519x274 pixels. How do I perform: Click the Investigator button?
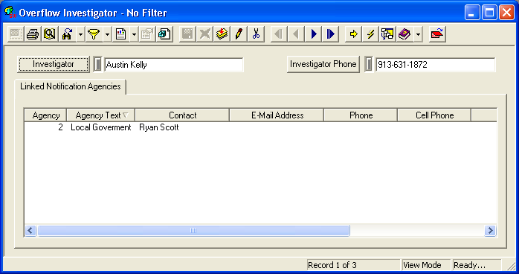54,64
